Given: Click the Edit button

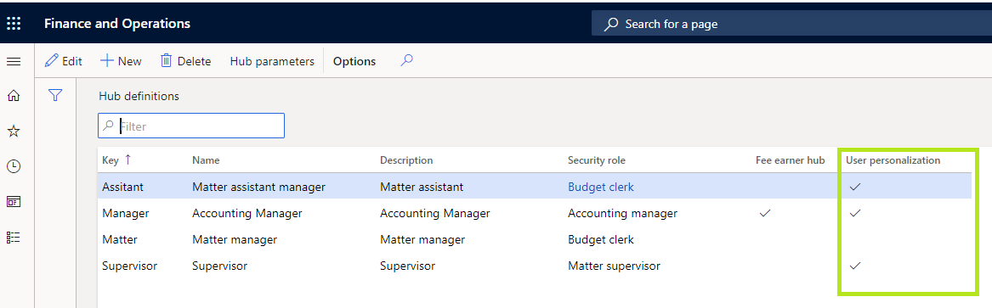Looking at the screenshot, I should 63,61.
